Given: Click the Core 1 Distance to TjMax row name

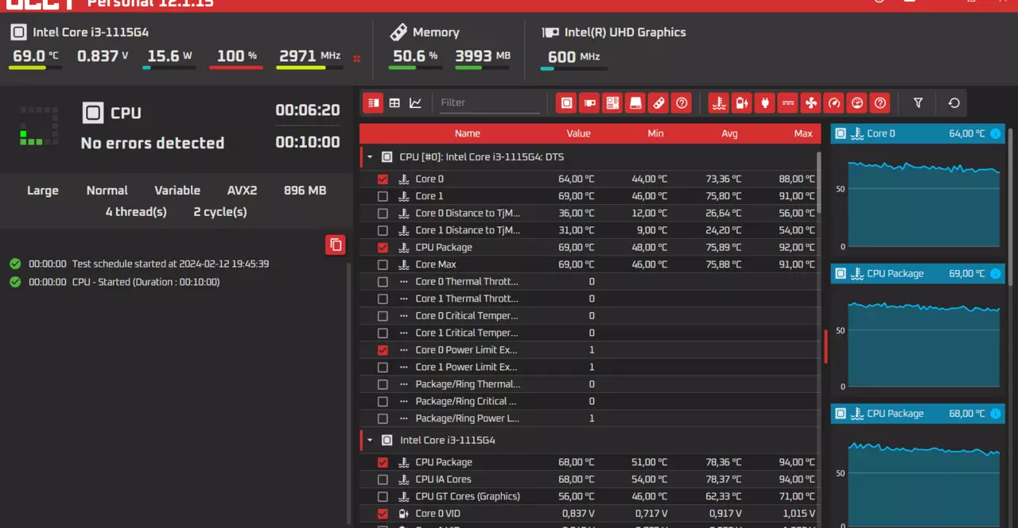Looking at the screenshot, I should 468,230.
